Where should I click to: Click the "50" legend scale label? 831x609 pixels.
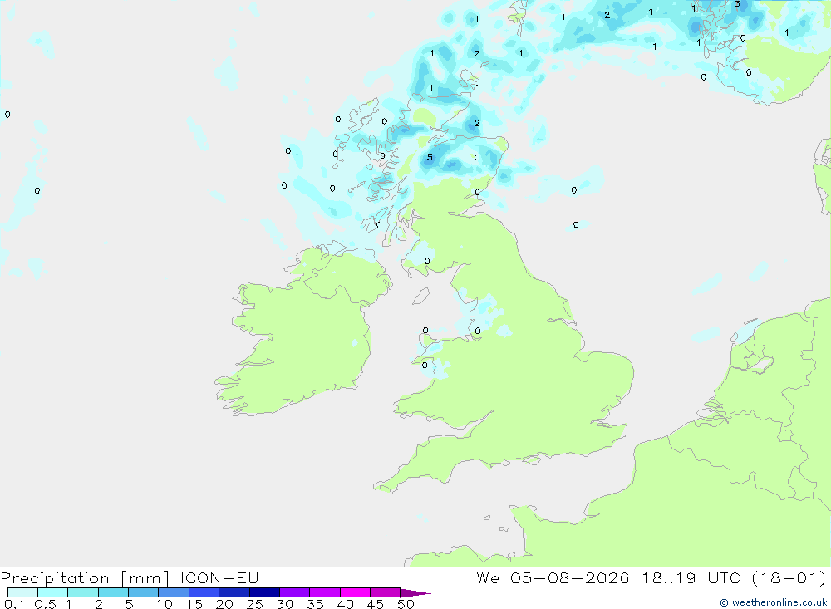coord(406,604)
